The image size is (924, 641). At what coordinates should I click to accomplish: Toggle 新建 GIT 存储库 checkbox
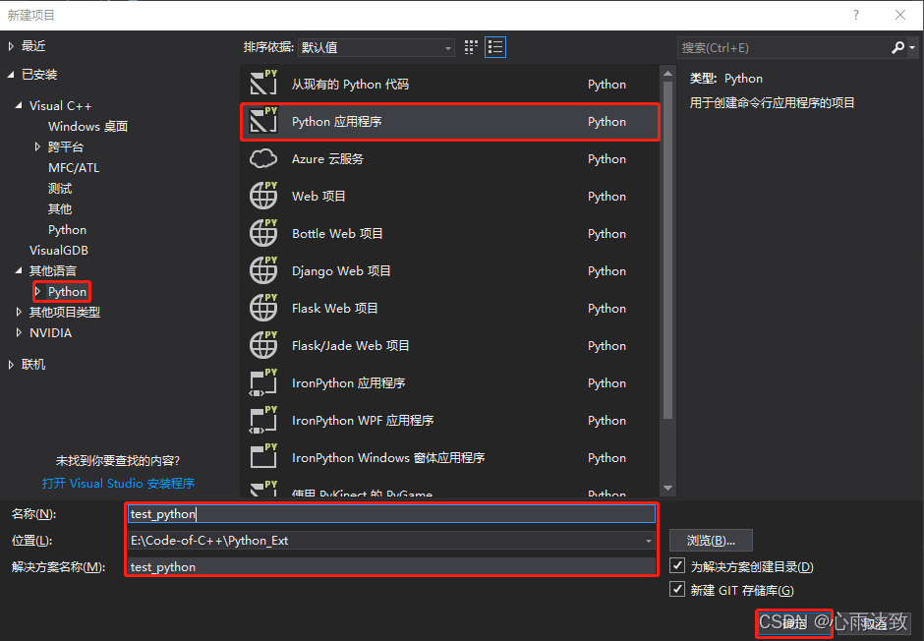tap(677, 589)
